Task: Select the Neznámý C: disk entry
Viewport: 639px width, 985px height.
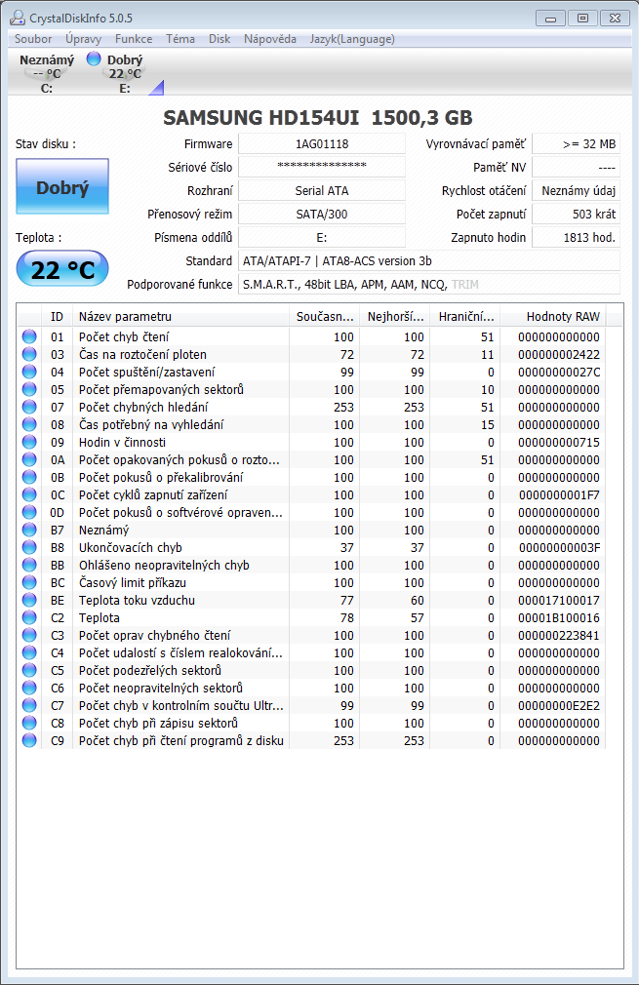Action: [47, 74]
